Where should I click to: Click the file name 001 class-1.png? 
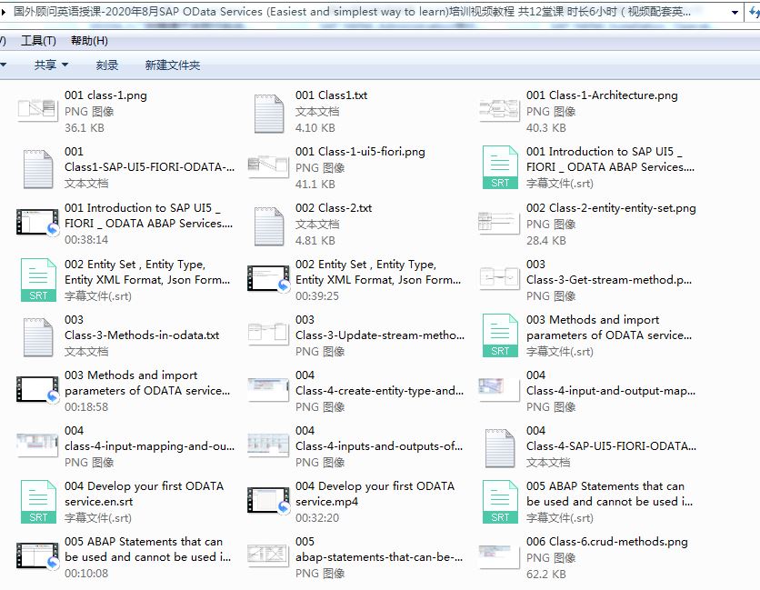point(105,95)
